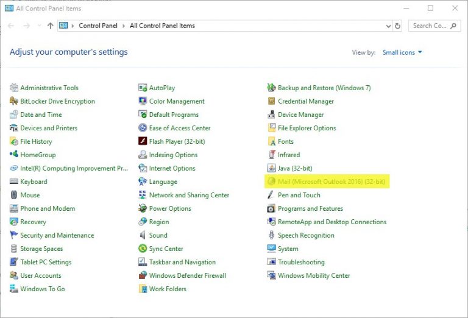The width and height of the screenshot is (468, 318).
Task: Open the Windows Defender Firewall icon
Action: pyautogui.click(x=143, y=275)
